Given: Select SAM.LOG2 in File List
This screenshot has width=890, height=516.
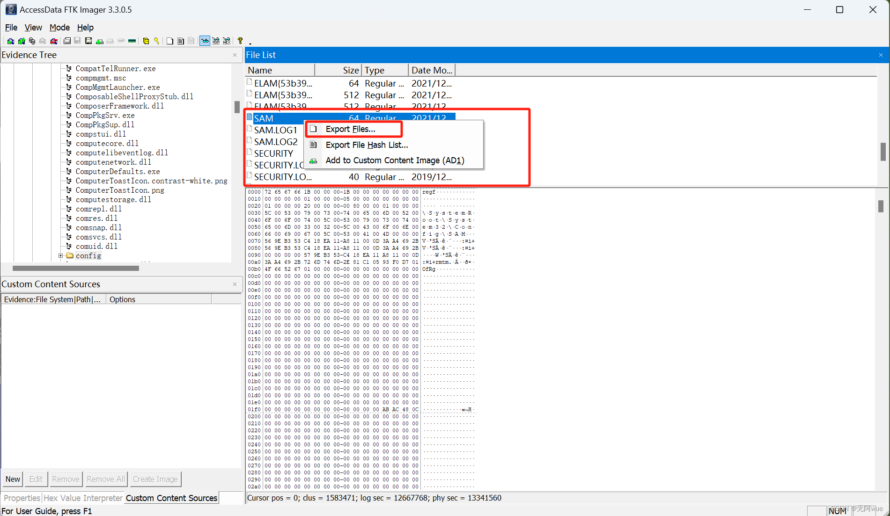Looking at the screenshot, I should pyautogui.click(x=276, y=142).
